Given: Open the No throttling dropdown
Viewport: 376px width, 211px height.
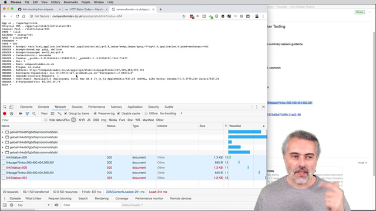Looking at the screenshot, I should click(x=171, y=113).
